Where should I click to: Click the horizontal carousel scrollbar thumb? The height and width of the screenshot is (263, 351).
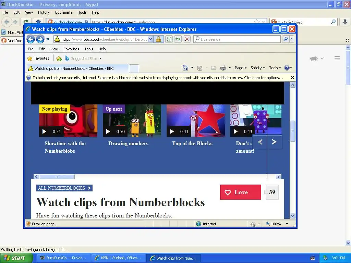coord(57,177)
